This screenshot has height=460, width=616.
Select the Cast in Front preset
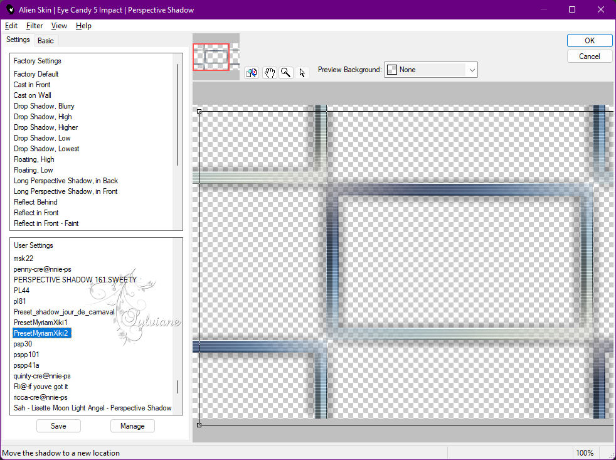tap(32, 85)
